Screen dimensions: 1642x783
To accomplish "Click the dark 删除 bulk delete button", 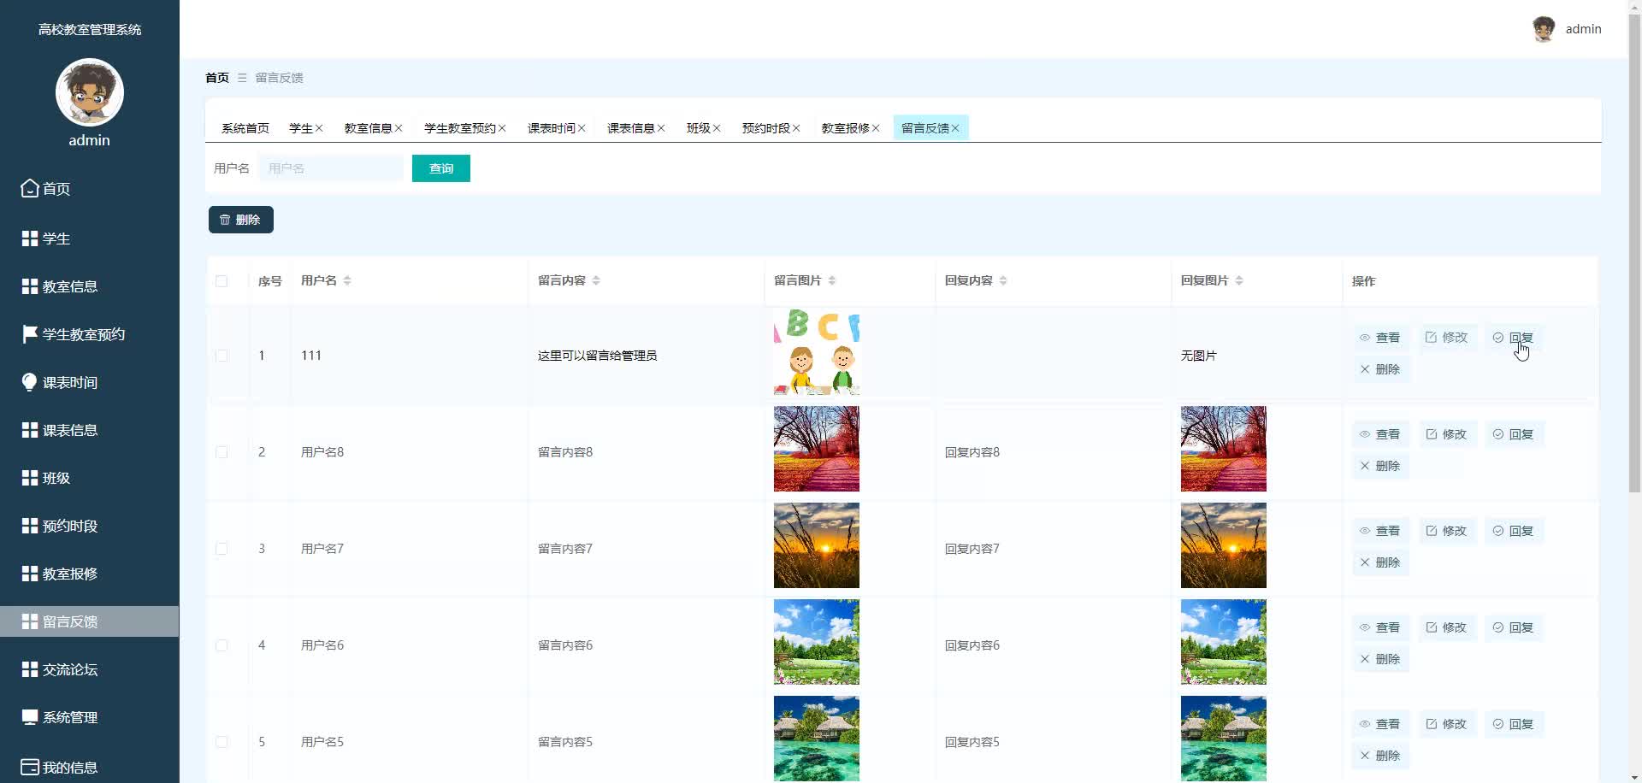I will tap(241, 220).
